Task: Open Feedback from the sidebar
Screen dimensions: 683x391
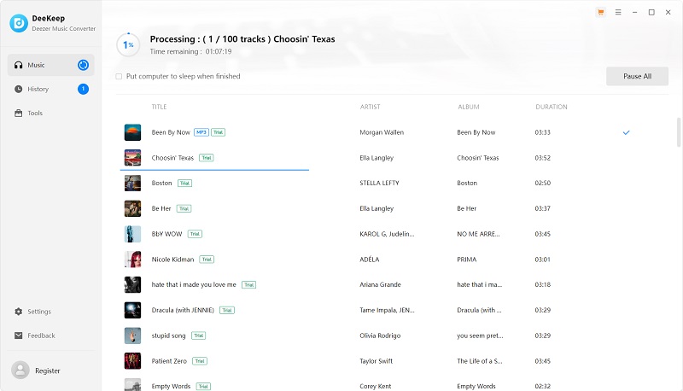Action: click(51, 336)
